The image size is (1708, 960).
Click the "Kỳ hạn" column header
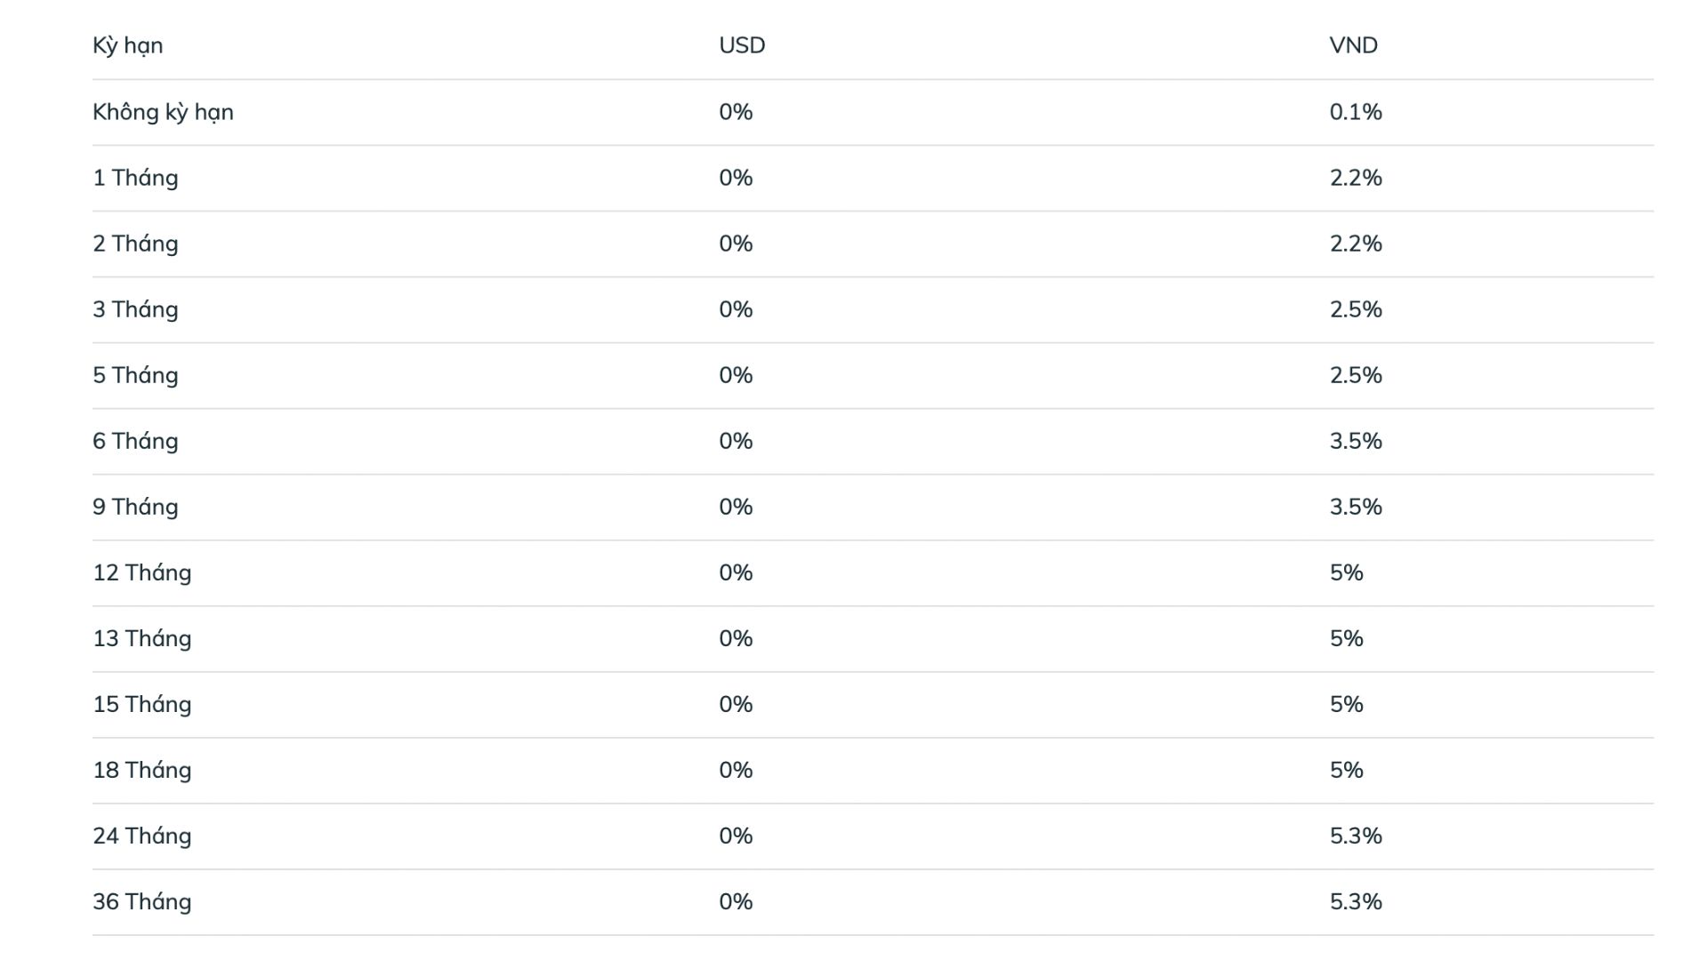tap(127, 45)
